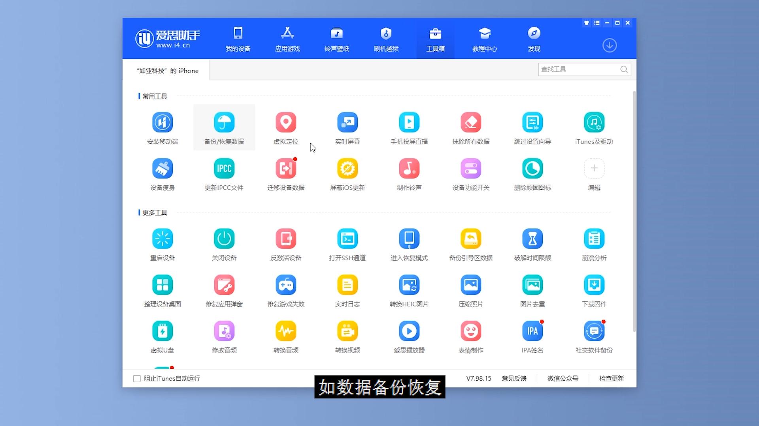This screenshot has width=759, height=426.
Task: Switch to the 铃声壁纸 tab
Action: click(x=336, y=39)
